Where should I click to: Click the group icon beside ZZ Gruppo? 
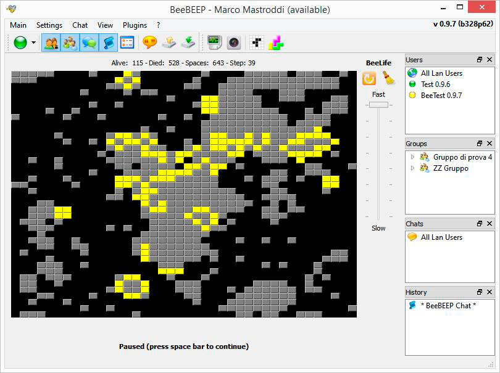click(424, 168)
